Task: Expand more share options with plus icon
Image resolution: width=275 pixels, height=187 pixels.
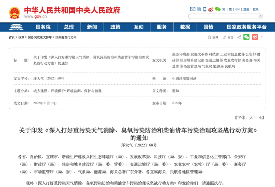Action: coord(262,37)
